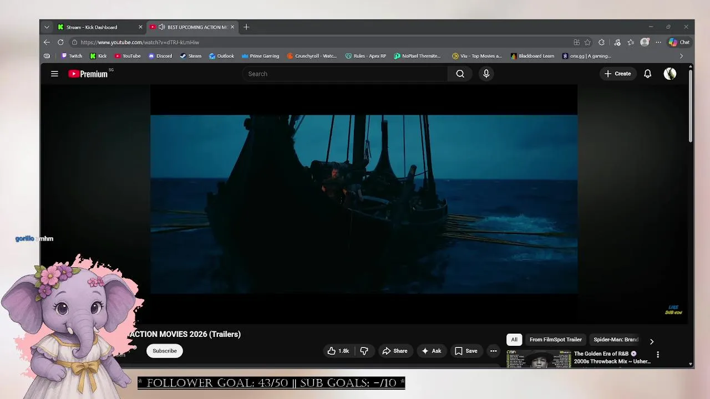
Task: Subscribe to the channel
Action: 165,351
